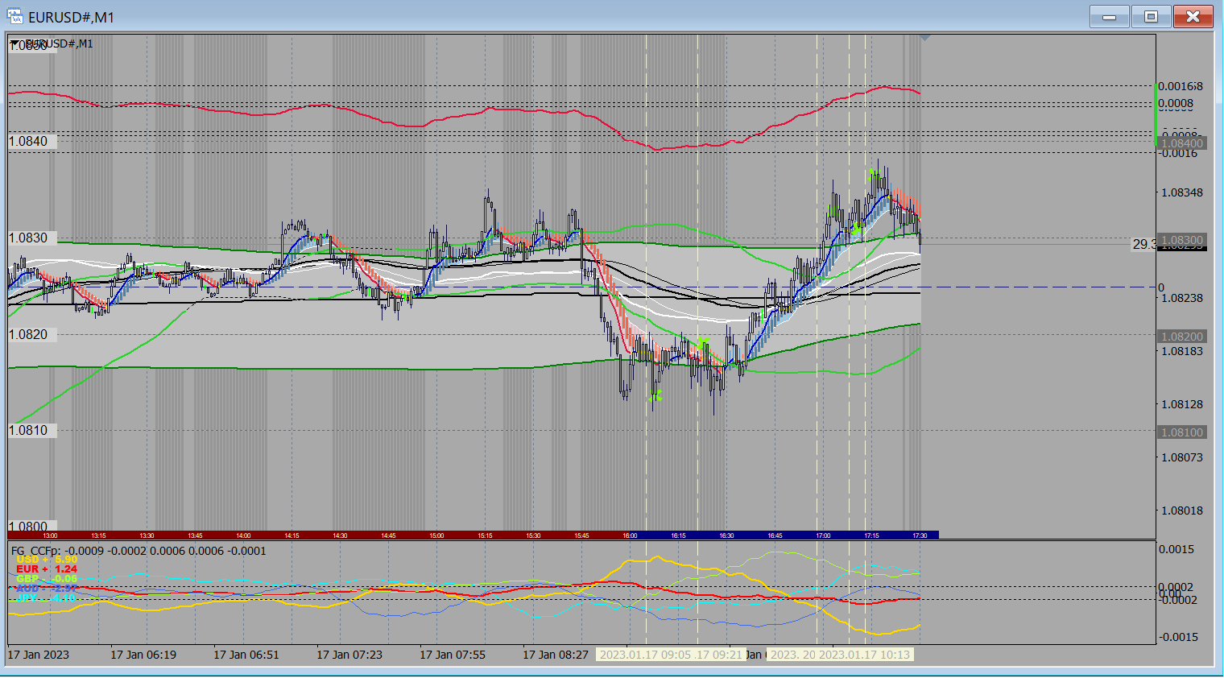Click the chart shift triangle marker
Viewport: 1224px width, 678px height.
(925, 38)
